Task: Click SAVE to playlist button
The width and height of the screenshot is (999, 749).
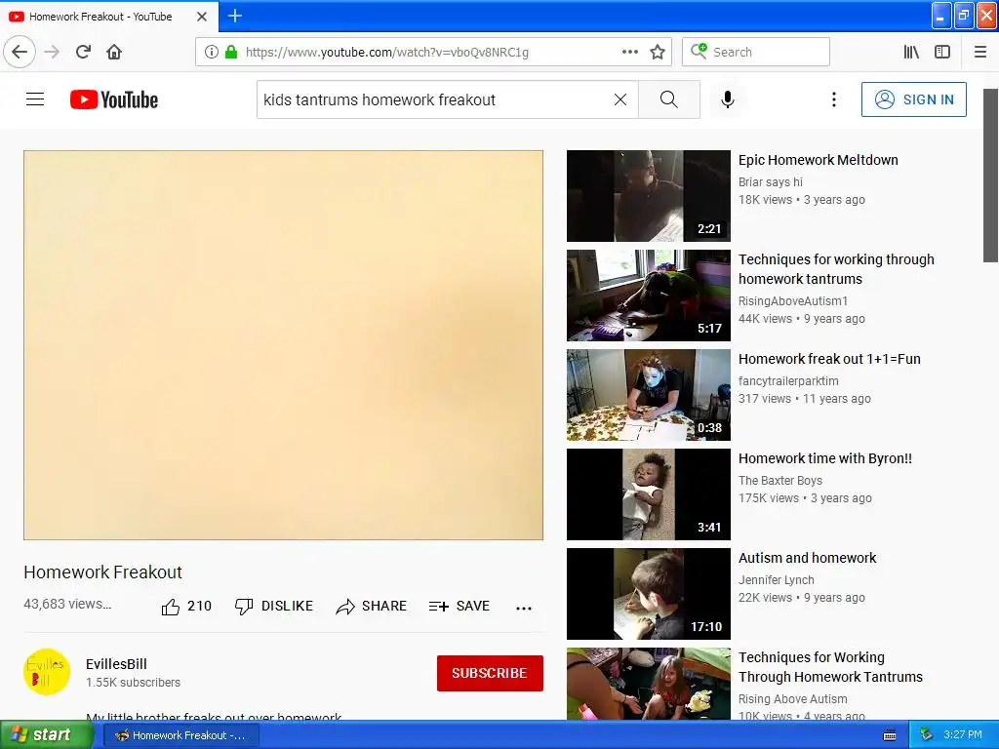Action: pyautogui.click(x=460, y=607)
